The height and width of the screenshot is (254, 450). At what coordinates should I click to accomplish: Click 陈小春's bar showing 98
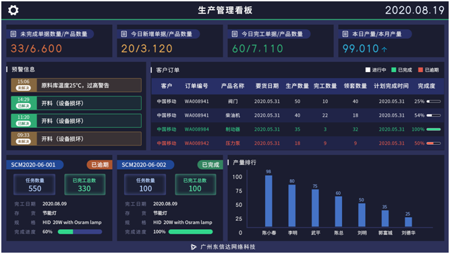[x=269, y=201]
